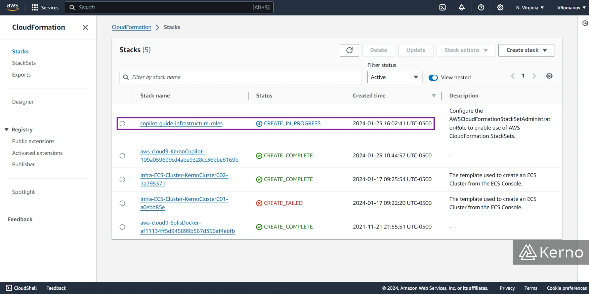Open Exports in sidebar
This screenshot has height=294, width=589.
(21, 75)
